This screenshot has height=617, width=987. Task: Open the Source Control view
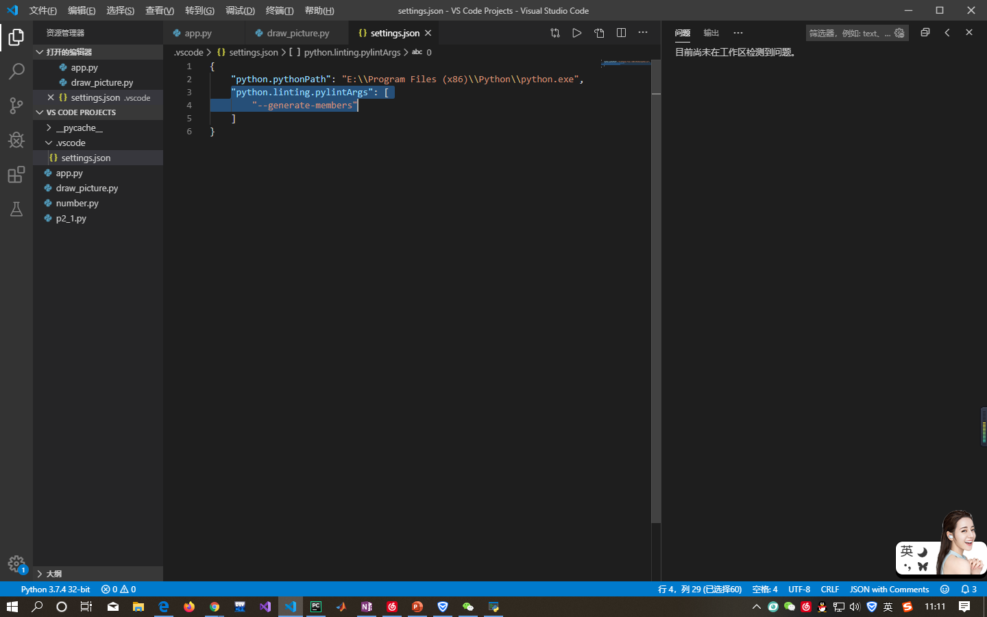tap(16, 106)
